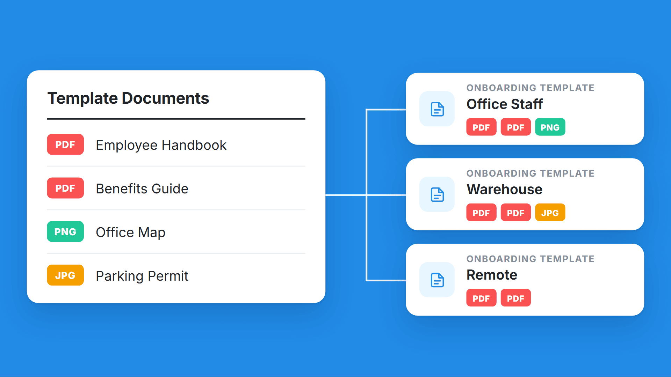Select the first PDF tag in Office Staff

[x=481, y=127]
